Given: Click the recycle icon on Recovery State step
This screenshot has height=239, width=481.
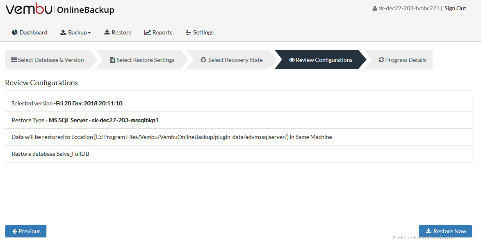Looking at the screenshot, I should tap(203, 59).
